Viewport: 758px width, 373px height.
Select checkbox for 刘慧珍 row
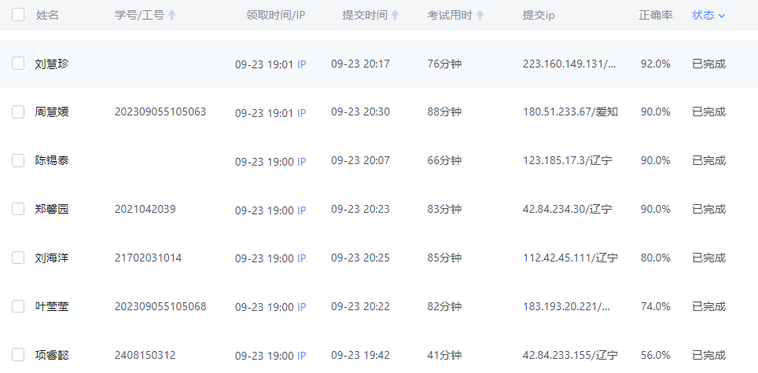(x=18, y=64)
